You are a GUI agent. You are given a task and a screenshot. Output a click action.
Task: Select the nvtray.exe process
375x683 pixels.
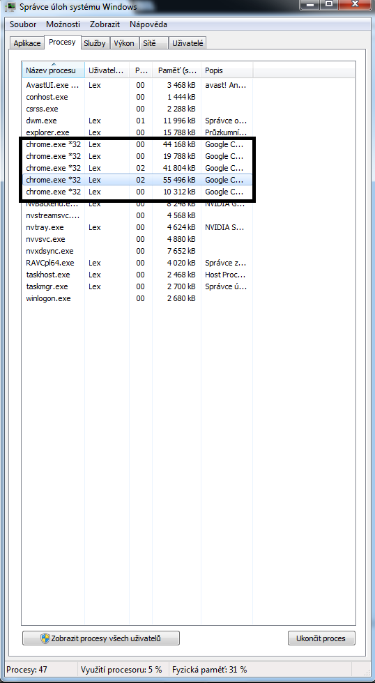pos(137,227)
